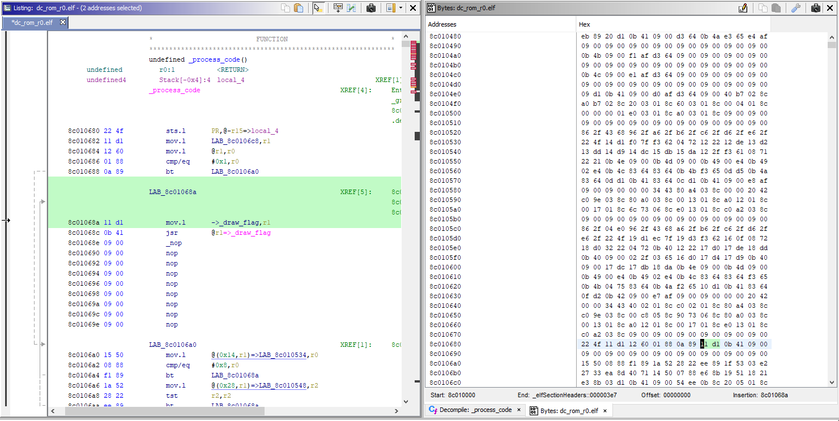
Task: Click the Paste icon in the Bytes toolbar
Action: [x=776, y=8]
